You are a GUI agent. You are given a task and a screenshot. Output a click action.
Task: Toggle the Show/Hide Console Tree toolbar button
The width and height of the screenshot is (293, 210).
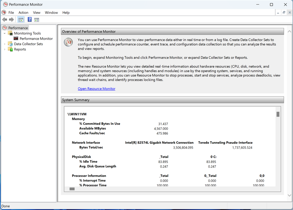click(x=21, y=20)
